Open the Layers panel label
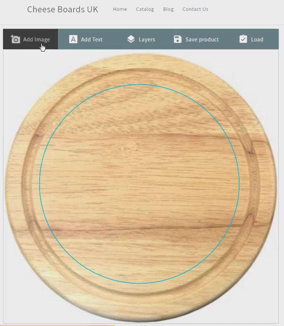The width and height of the screenshot is (284, 326). point(147,39)
